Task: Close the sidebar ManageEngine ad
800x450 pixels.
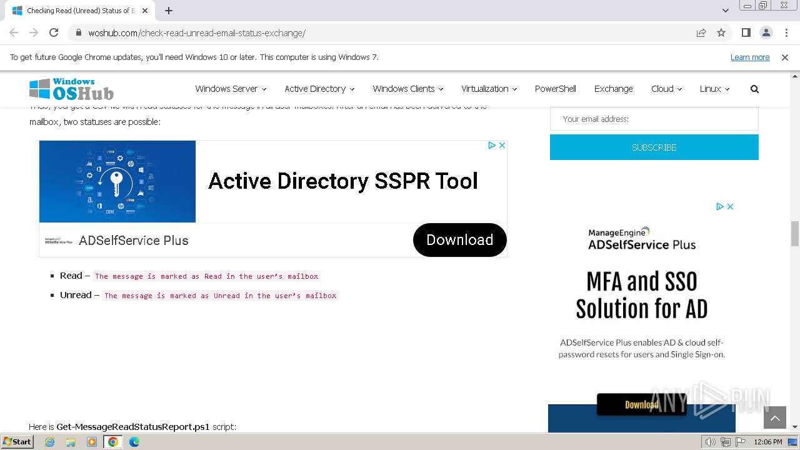Action: pos(730,206)
